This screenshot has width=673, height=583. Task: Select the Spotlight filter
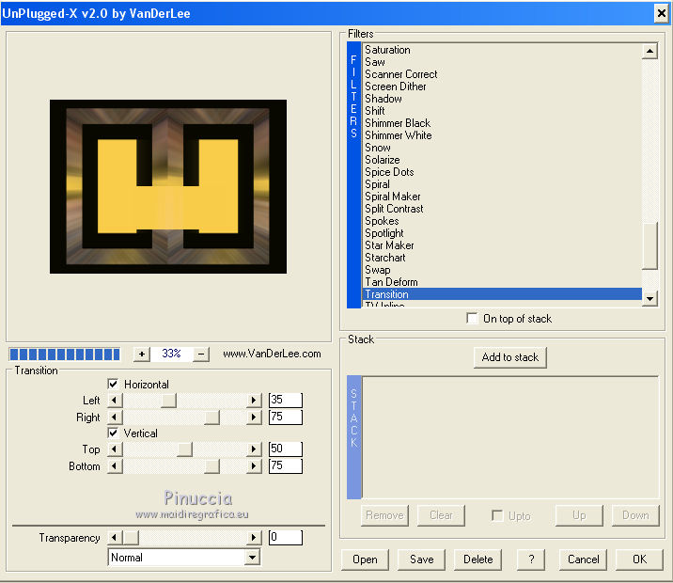384,233
